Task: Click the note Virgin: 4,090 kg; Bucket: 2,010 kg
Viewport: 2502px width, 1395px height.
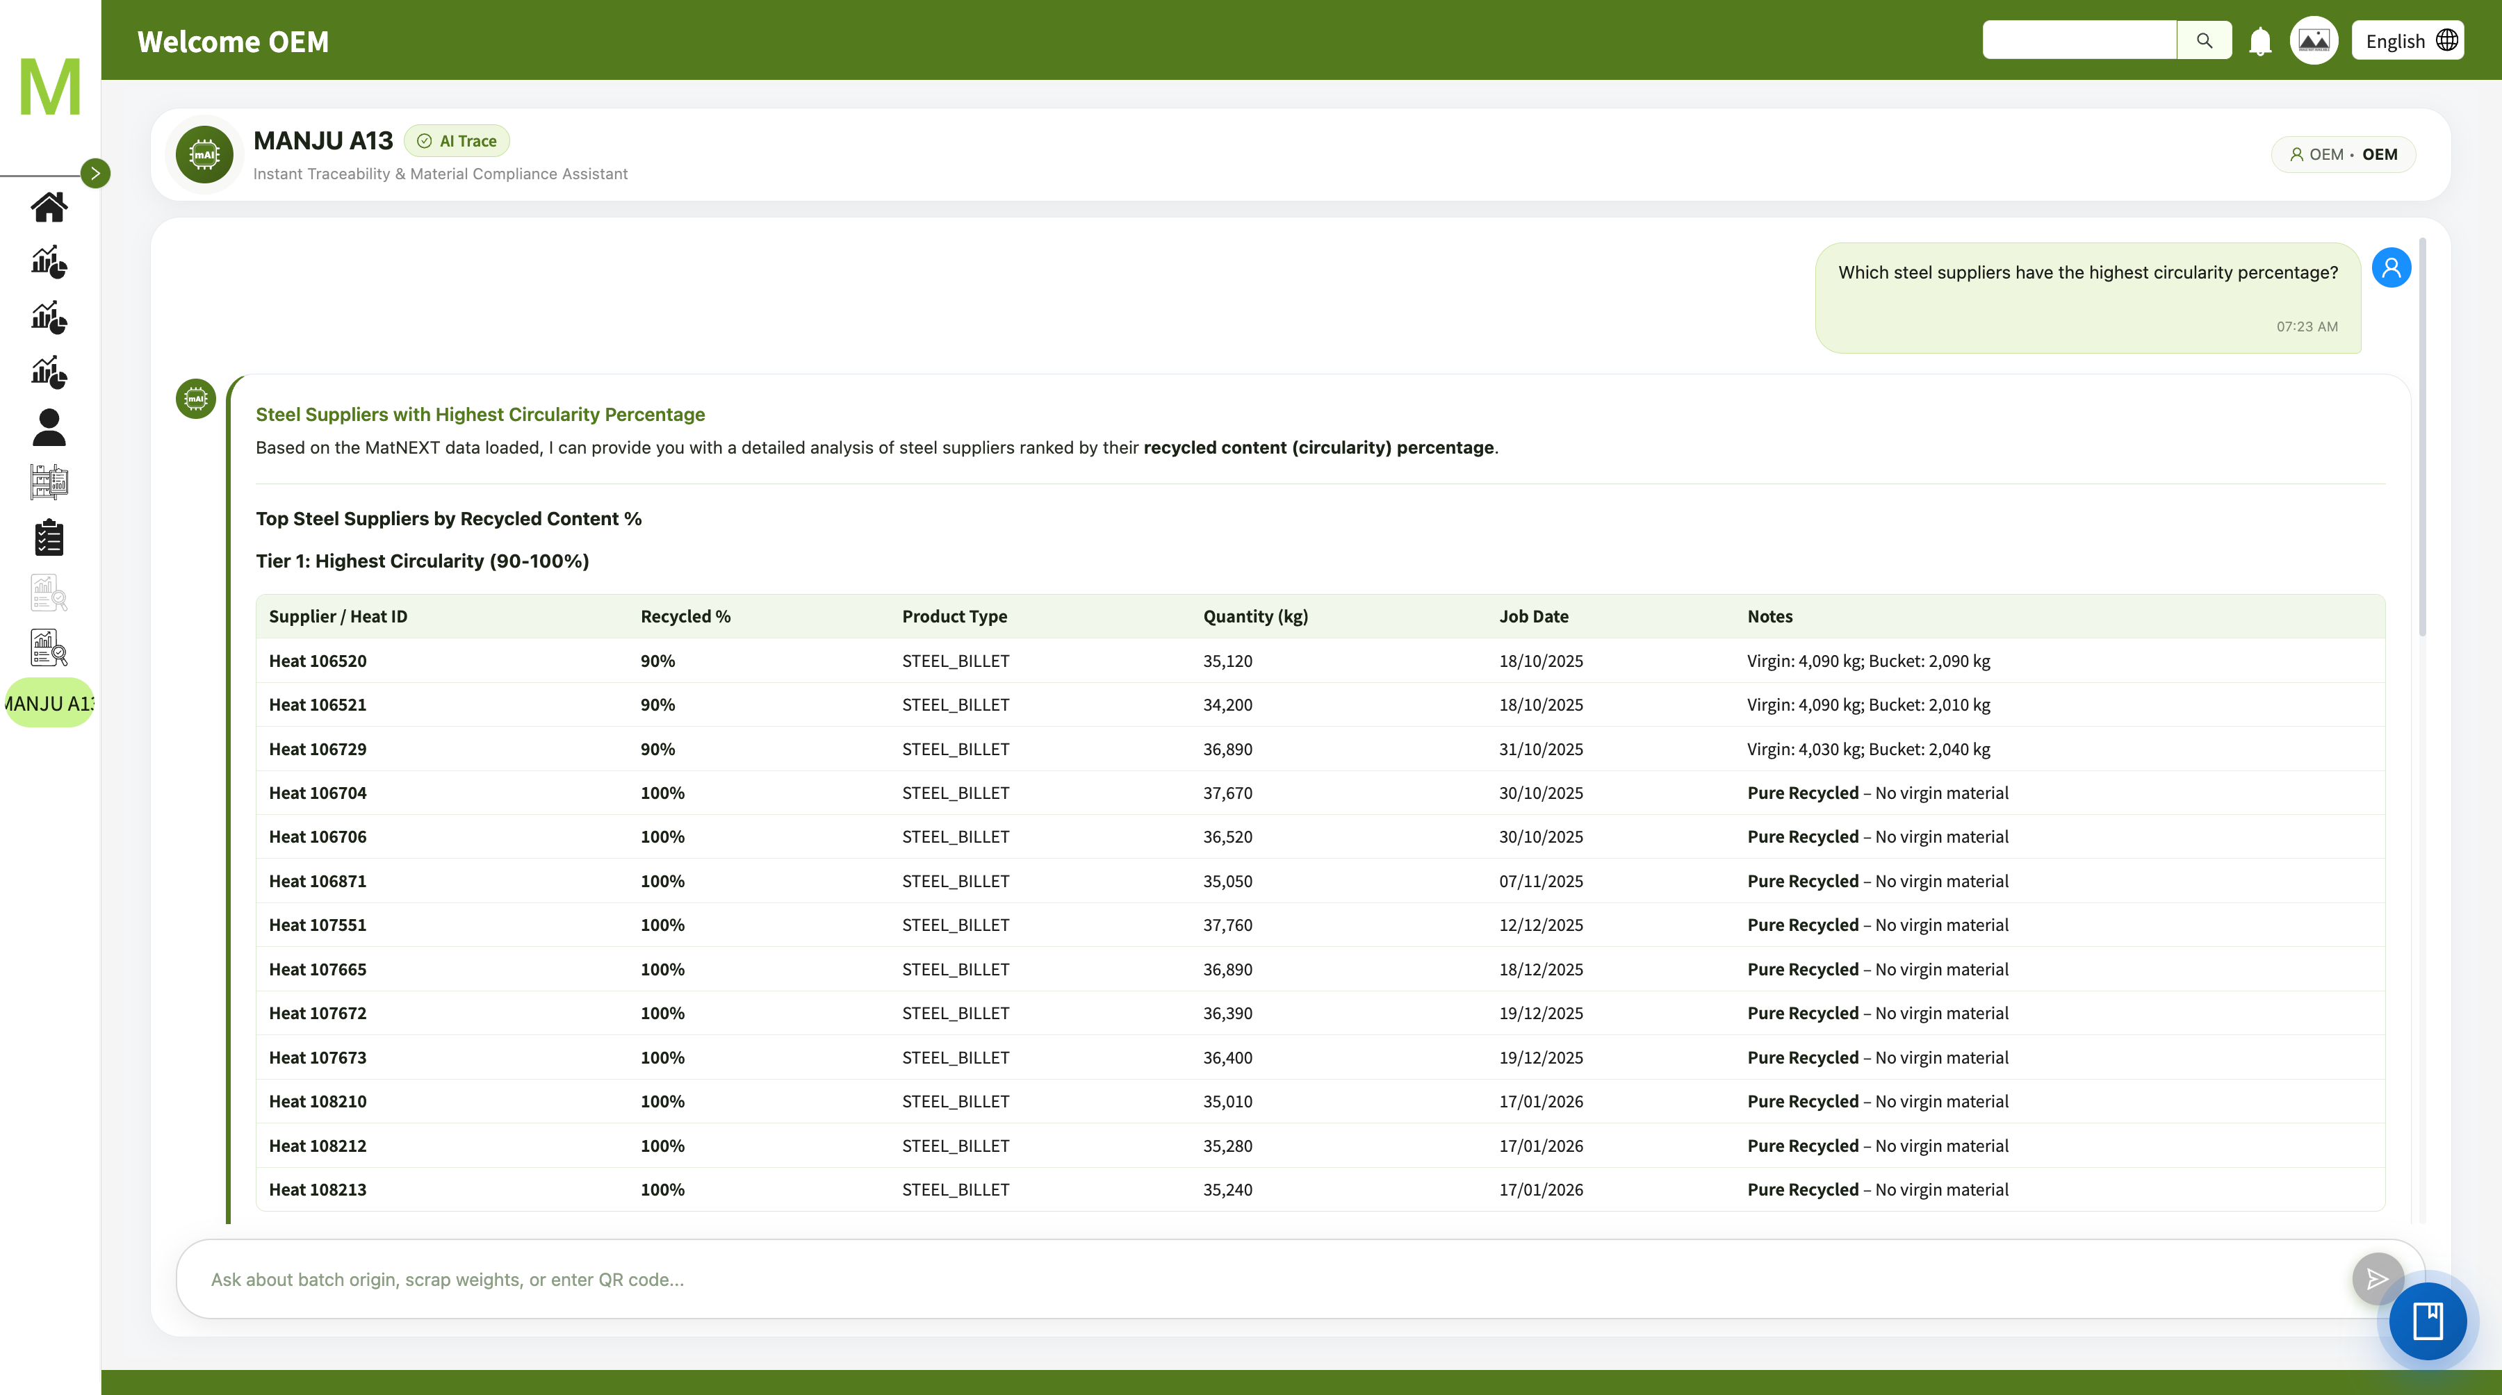Action: [x=1869, y=704]
